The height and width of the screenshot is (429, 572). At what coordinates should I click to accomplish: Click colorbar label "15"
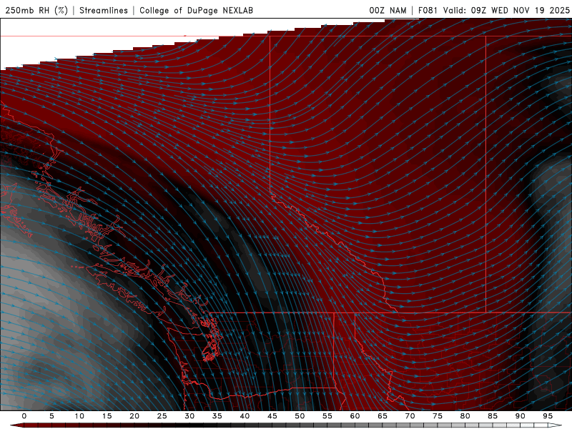[107, 416]
